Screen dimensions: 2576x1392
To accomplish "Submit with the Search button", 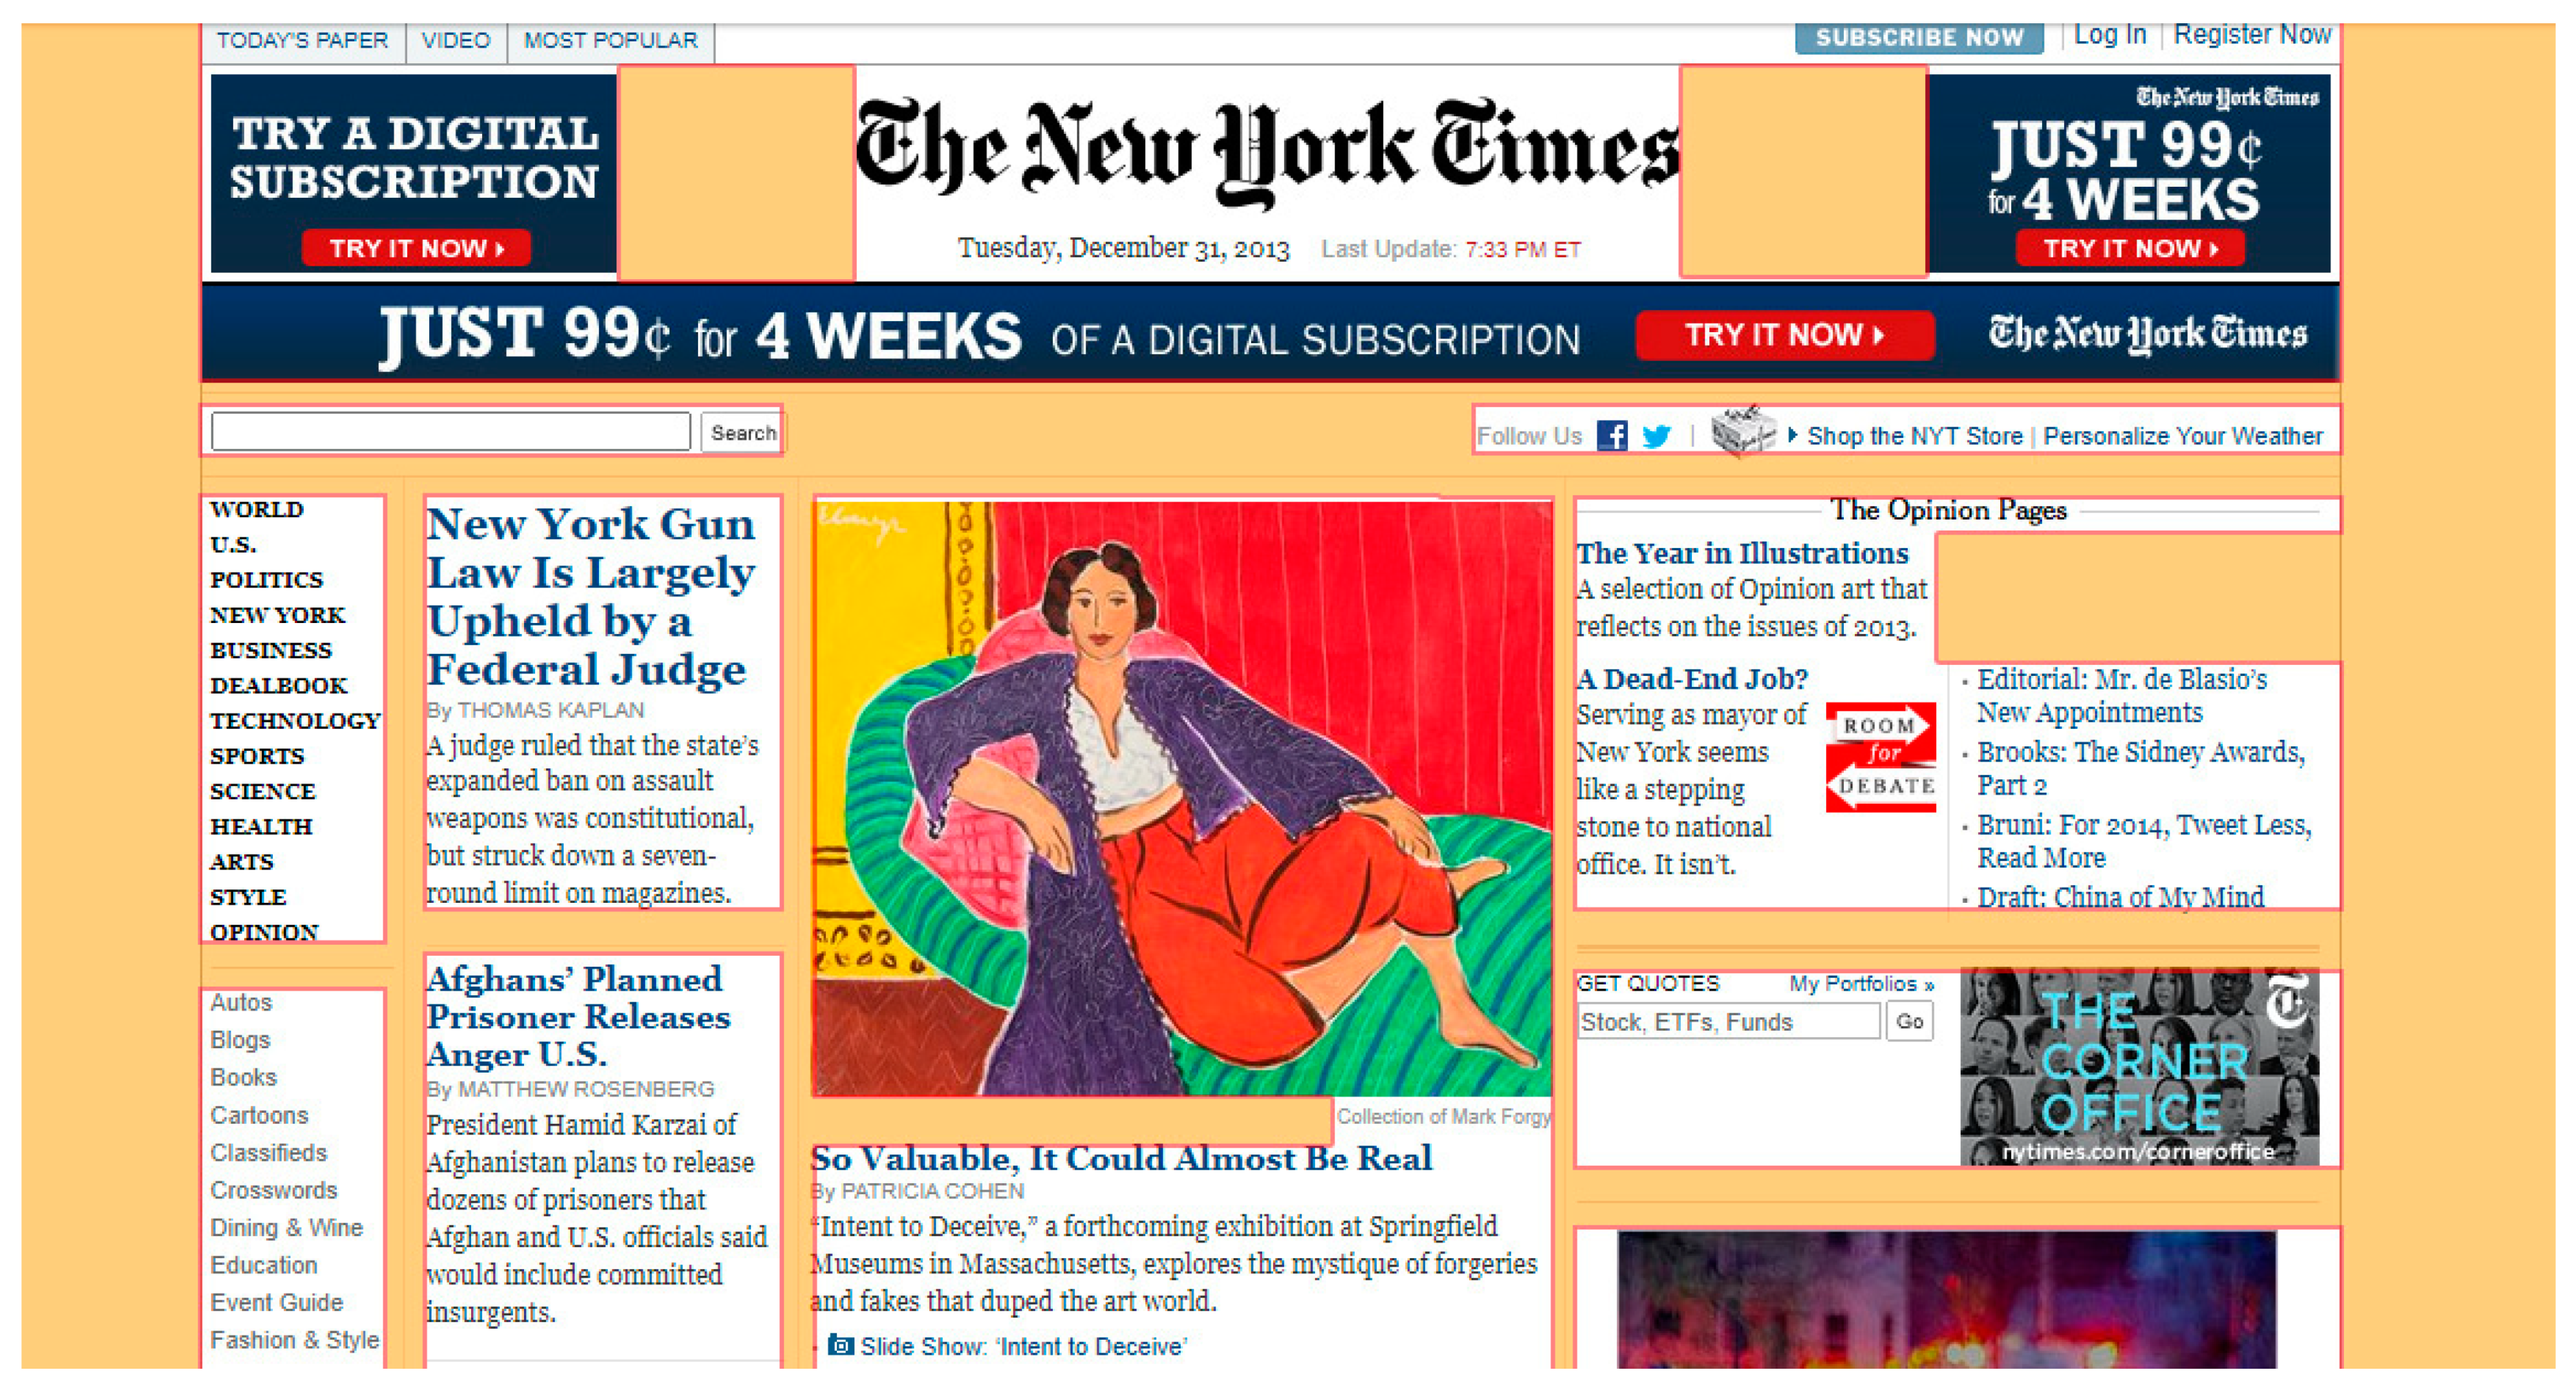I will point(742,432).
